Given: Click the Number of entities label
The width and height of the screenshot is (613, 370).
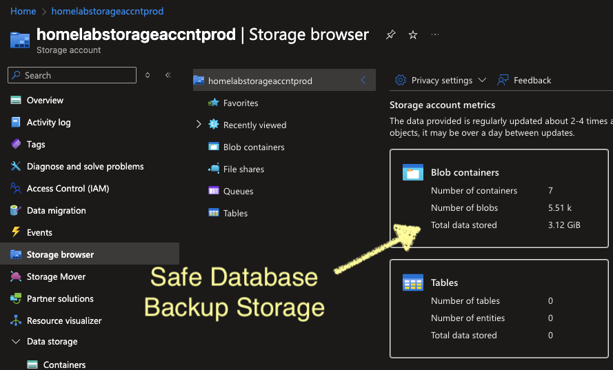Looking at the screenshot, I should pyautogui.click(x=468, y=318).
